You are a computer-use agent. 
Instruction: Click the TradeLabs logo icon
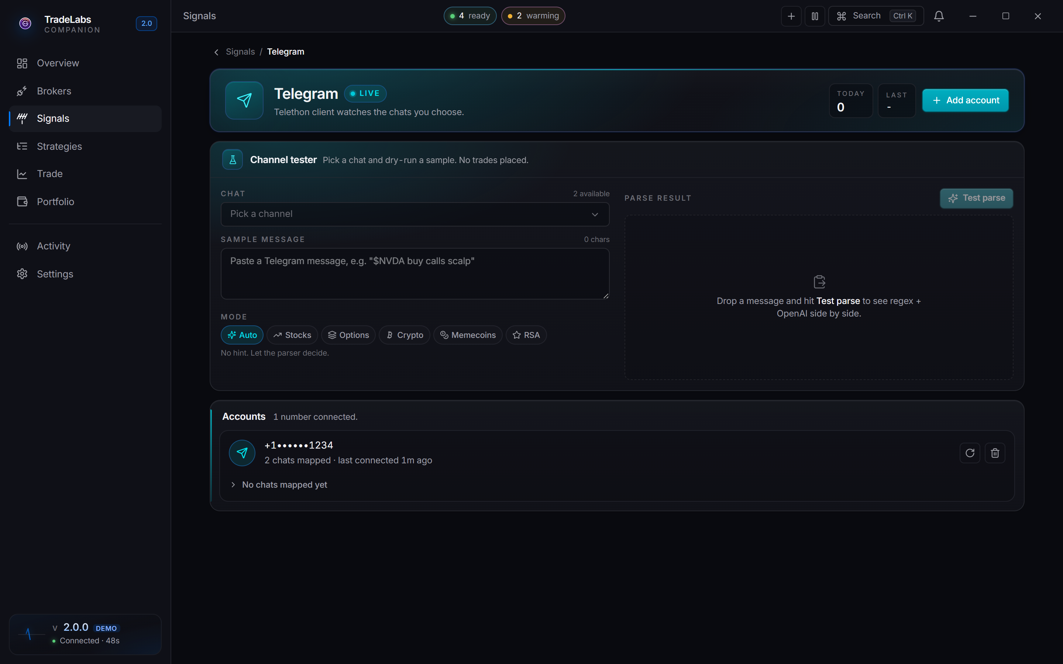(25, 23)
